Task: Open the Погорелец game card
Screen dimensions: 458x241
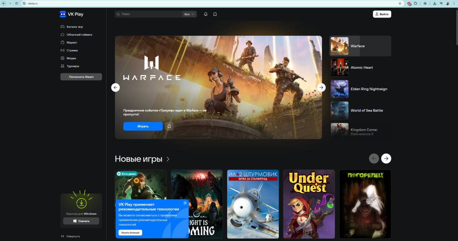Action: pyautogui.click(x=365, y=204)
